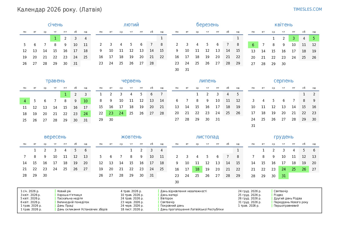Click highlighted May 4 cell

click(25, 101)
